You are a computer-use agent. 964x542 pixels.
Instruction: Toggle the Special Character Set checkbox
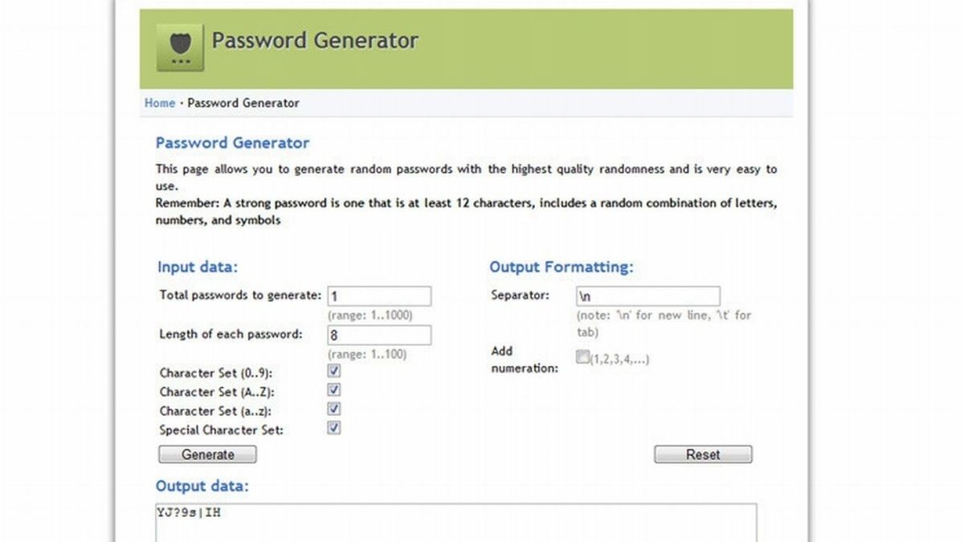point(334,428)
